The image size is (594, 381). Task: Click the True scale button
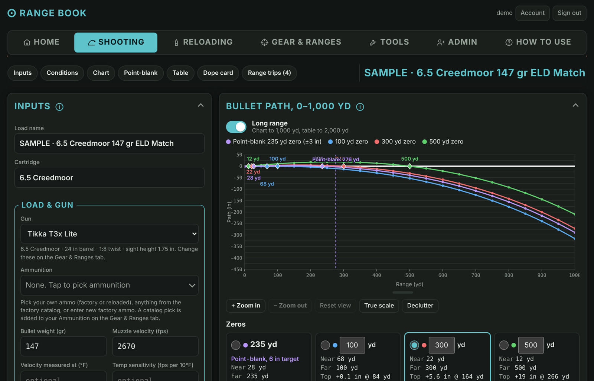(379, 306)
